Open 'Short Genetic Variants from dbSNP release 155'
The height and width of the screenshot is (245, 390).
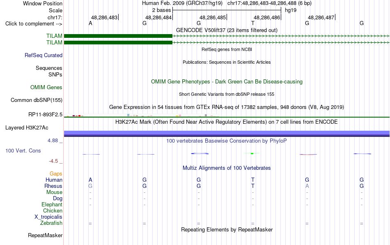click(227, 94)
